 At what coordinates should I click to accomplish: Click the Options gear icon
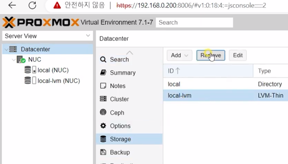[x=103, y=126]
